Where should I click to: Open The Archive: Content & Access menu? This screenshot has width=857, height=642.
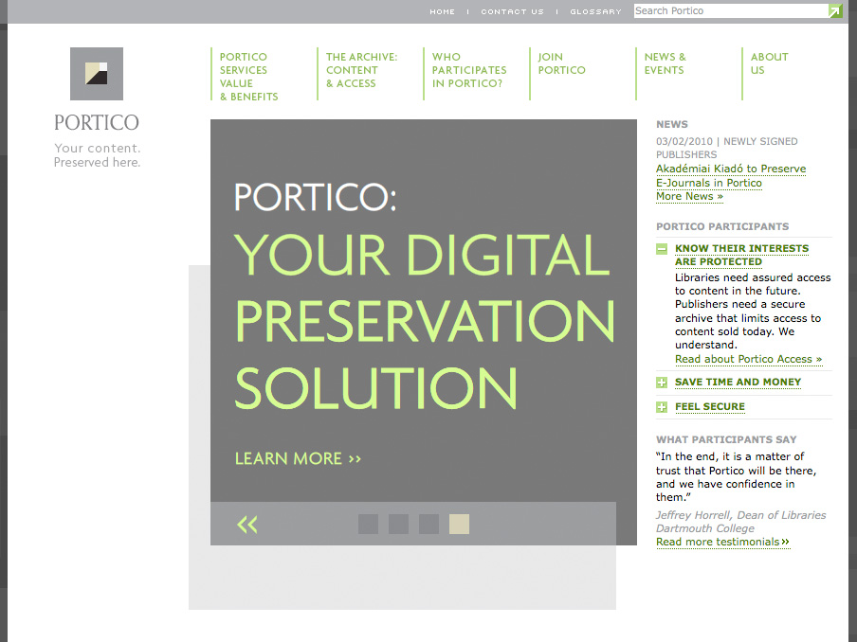(361, 70)
